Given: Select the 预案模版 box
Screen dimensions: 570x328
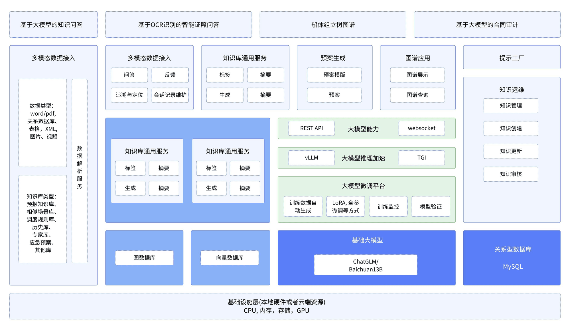Looking at the screenshot, I should (x=334, y=75).
